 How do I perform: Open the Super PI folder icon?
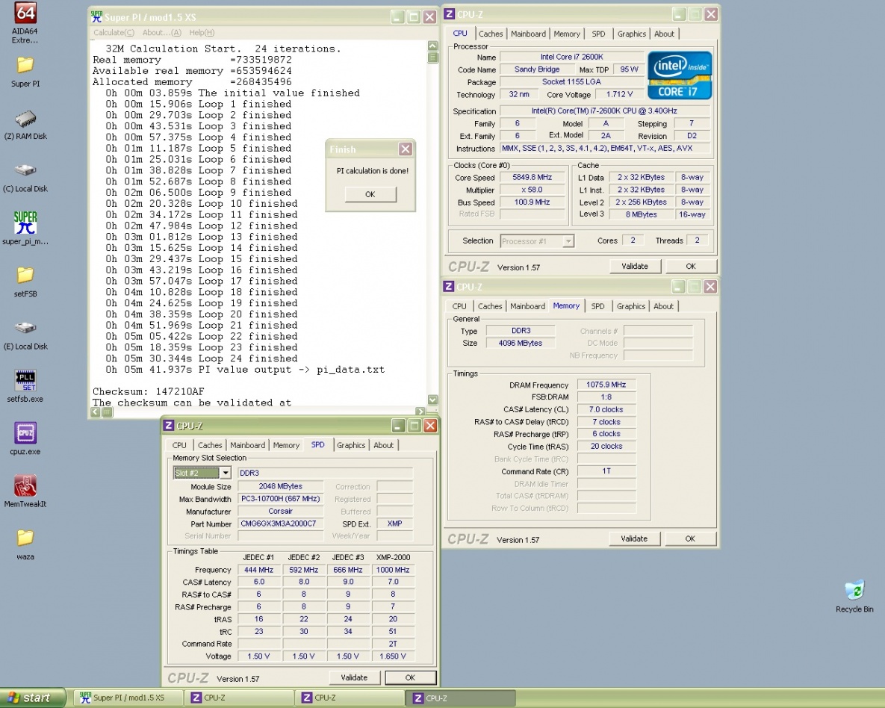25,65
